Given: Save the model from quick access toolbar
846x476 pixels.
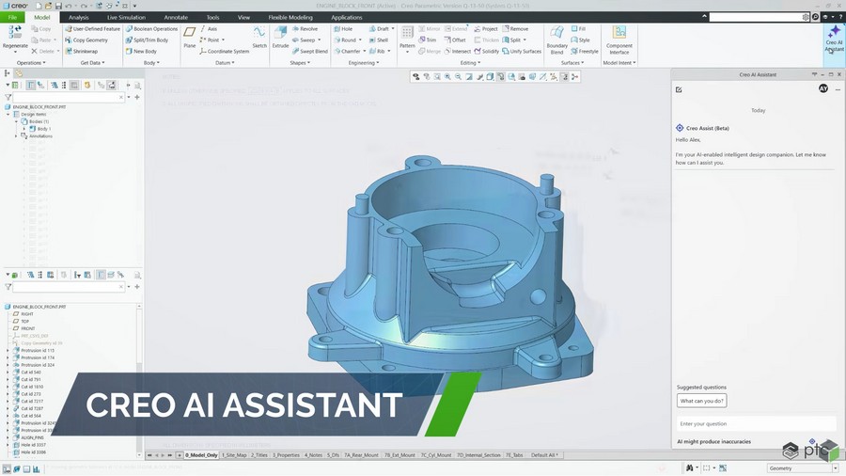Looking at the screenshot, I should point(58,6).
